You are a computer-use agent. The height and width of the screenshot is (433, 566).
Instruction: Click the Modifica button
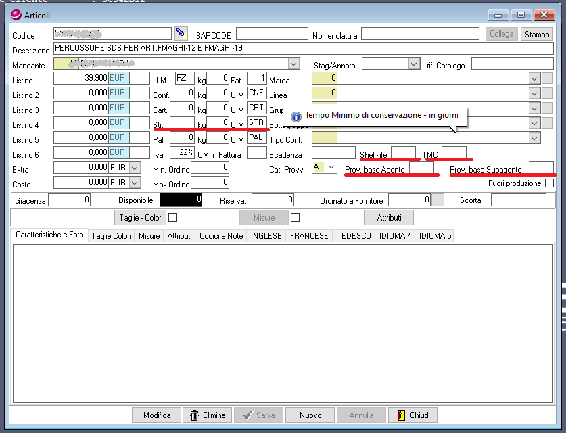coord(157,415)
